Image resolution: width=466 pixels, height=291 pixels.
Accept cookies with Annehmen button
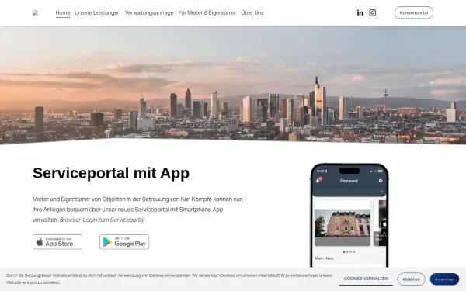click(x=444, y=279)
